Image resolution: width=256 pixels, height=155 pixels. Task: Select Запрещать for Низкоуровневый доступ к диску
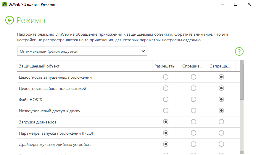pyautogui.click(x=221, y=111)
